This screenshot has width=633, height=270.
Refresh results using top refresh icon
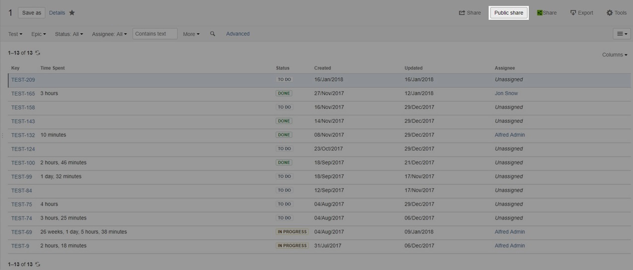pos(38,53)
